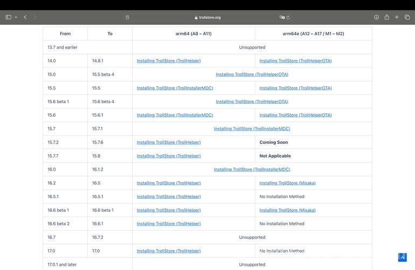Click 'Unsupported' in the 16.7 row
Screen dimensions: 415x270
(x=252, y=237)
